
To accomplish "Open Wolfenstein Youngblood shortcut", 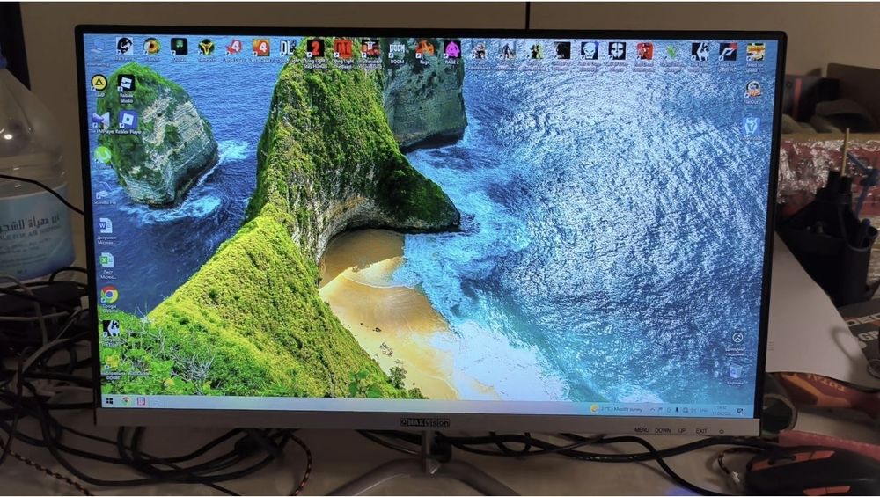I will pyautogui.click(x=370, y=51).
